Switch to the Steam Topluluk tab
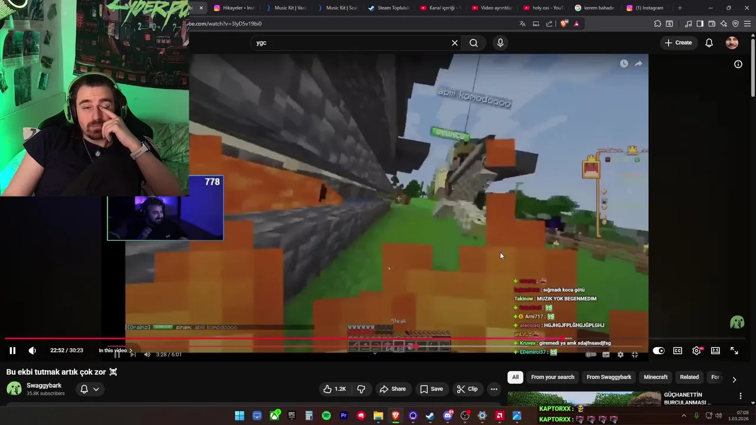The width and height of the screenshot is (756, 425). [x=389, y=8]
